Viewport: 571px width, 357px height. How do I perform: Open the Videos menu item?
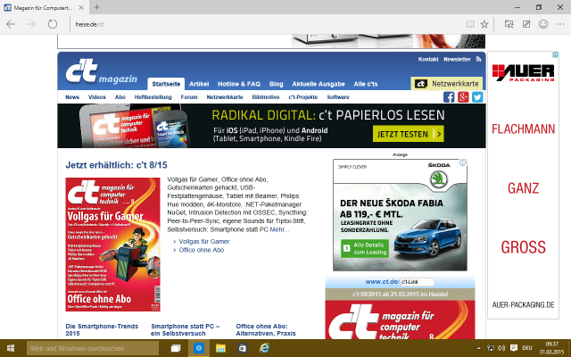click(97, 97)
